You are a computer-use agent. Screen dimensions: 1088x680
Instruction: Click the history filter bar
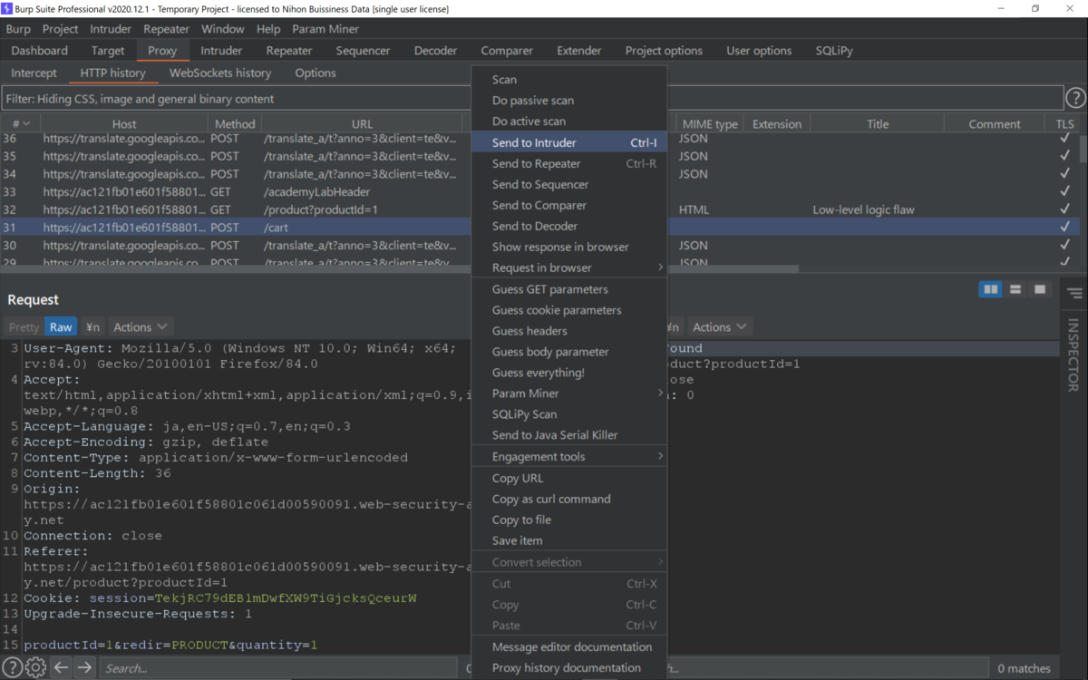532,98
